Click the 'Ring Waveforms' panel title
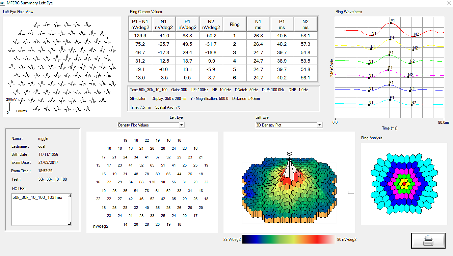This screenshot has width=453, height=256. point(349,12)
